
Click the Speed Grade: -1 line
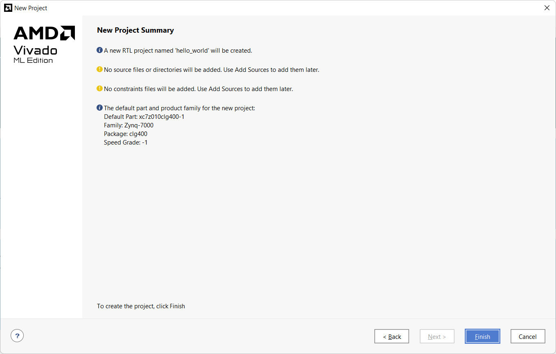pos(126,142)
